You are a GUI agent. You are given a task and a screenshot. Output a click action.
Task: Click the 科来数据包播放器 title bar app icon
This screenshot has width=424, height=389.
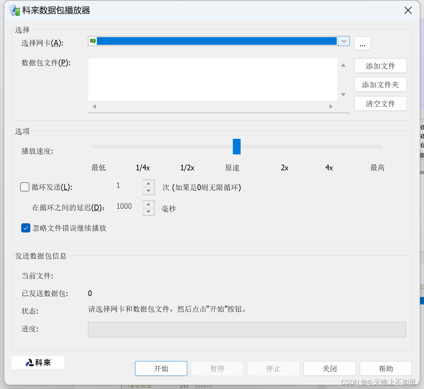(x=14, y=10)
